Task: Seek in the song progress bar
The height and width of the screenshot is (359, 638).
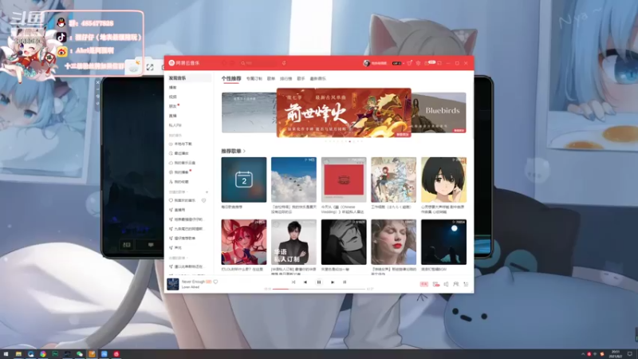Action: pos(319,289)
